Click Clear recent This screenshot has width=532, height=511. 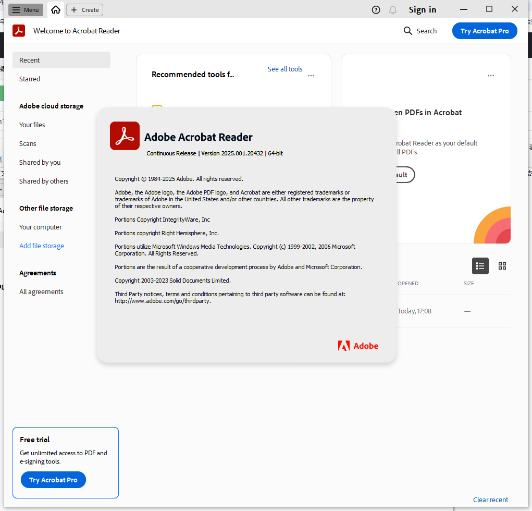click(490, 500)
